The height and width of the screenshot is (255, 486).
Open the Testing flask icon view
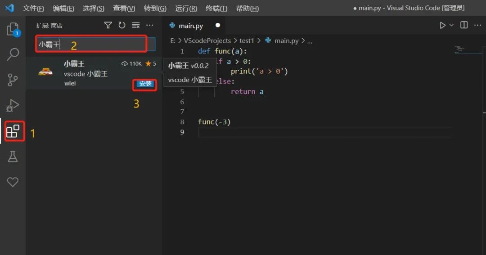tap(13, 157)
